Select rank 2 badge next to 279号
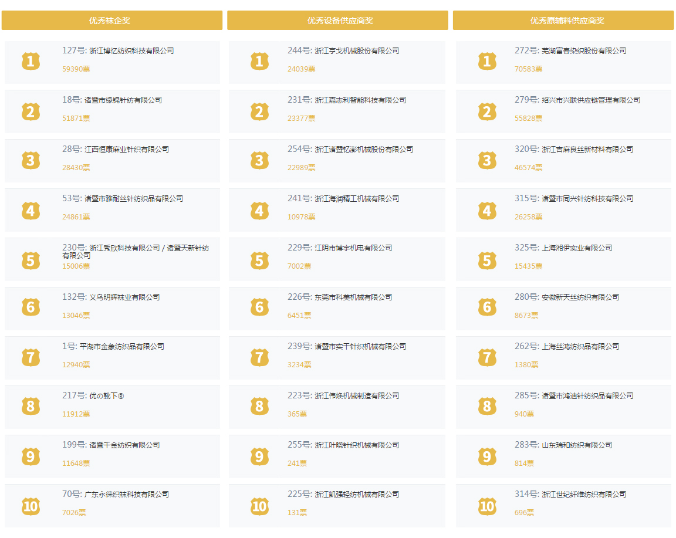Screen dimensions: 676x538 (487, 111)
